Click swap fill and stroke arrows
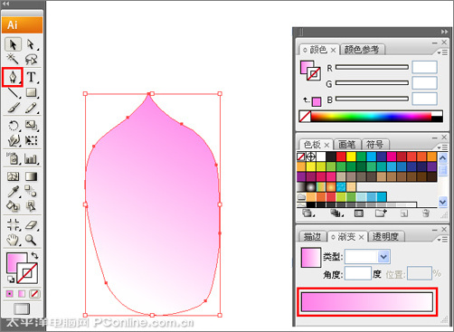The image size is (454, 332). 34,255
